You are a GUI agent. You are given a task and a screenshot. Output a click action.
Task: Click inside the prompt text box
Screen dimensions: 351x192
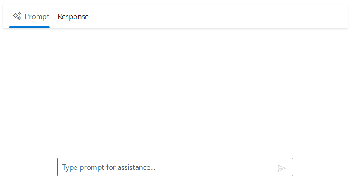(x=166, y=167)
